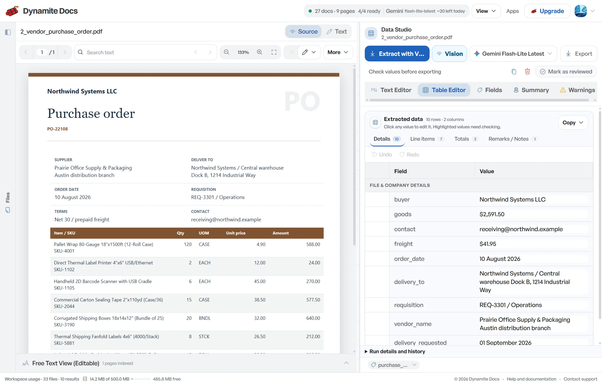Click the Upgrade button

click(x=547, y=11)
